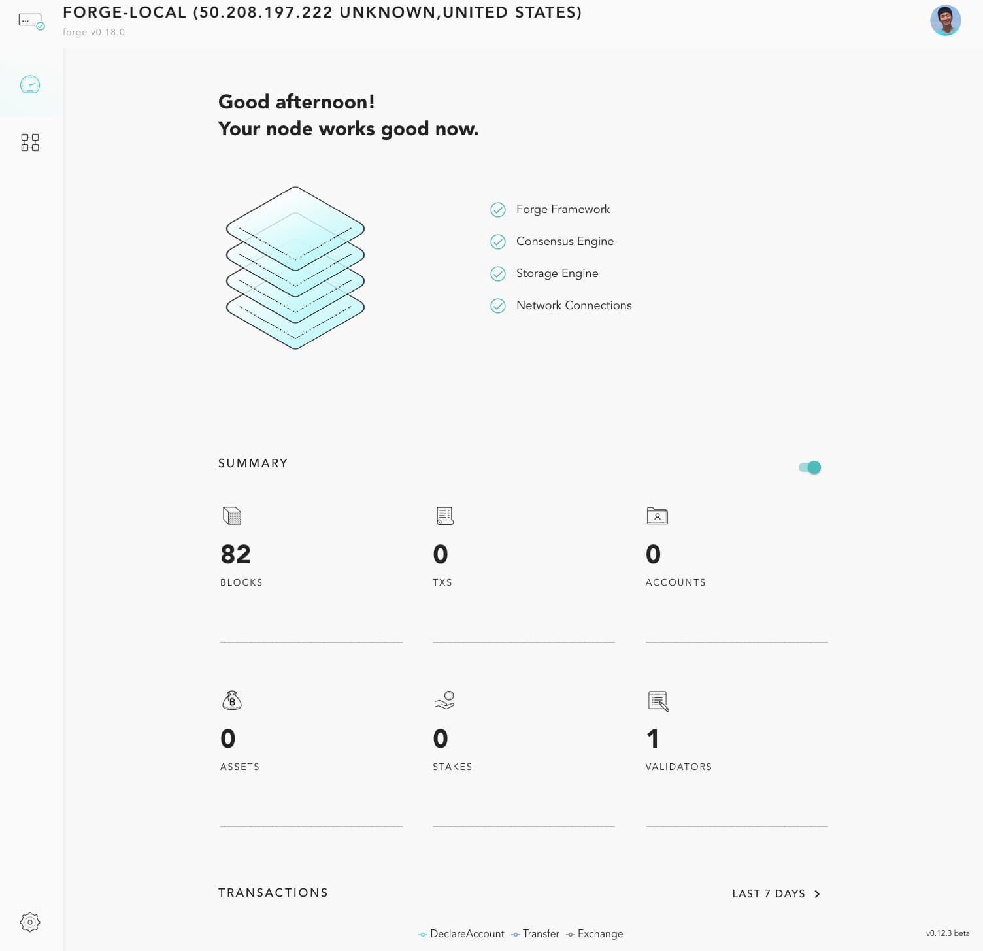This screenshot has height=951, width=983.
Task: Click the VALIDATORS label
Action: coord(678,767)
